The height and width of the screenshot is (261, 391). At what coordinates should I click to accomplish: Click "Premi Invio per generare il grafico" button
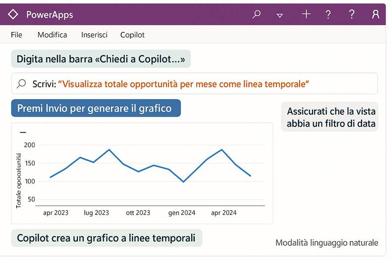[x=96, y=108]
